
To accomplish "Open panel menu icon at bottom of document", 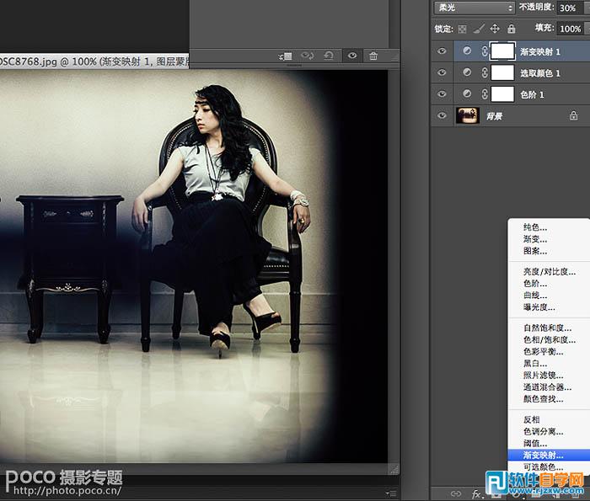I will 392,493.
